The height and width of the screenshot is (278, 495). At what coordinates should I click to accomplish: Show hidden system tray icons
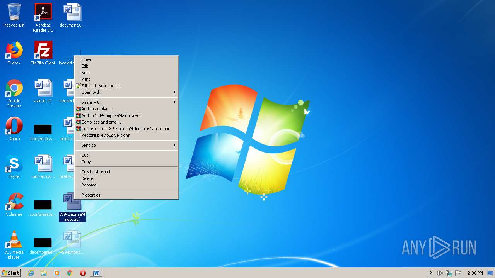point(431,273)
